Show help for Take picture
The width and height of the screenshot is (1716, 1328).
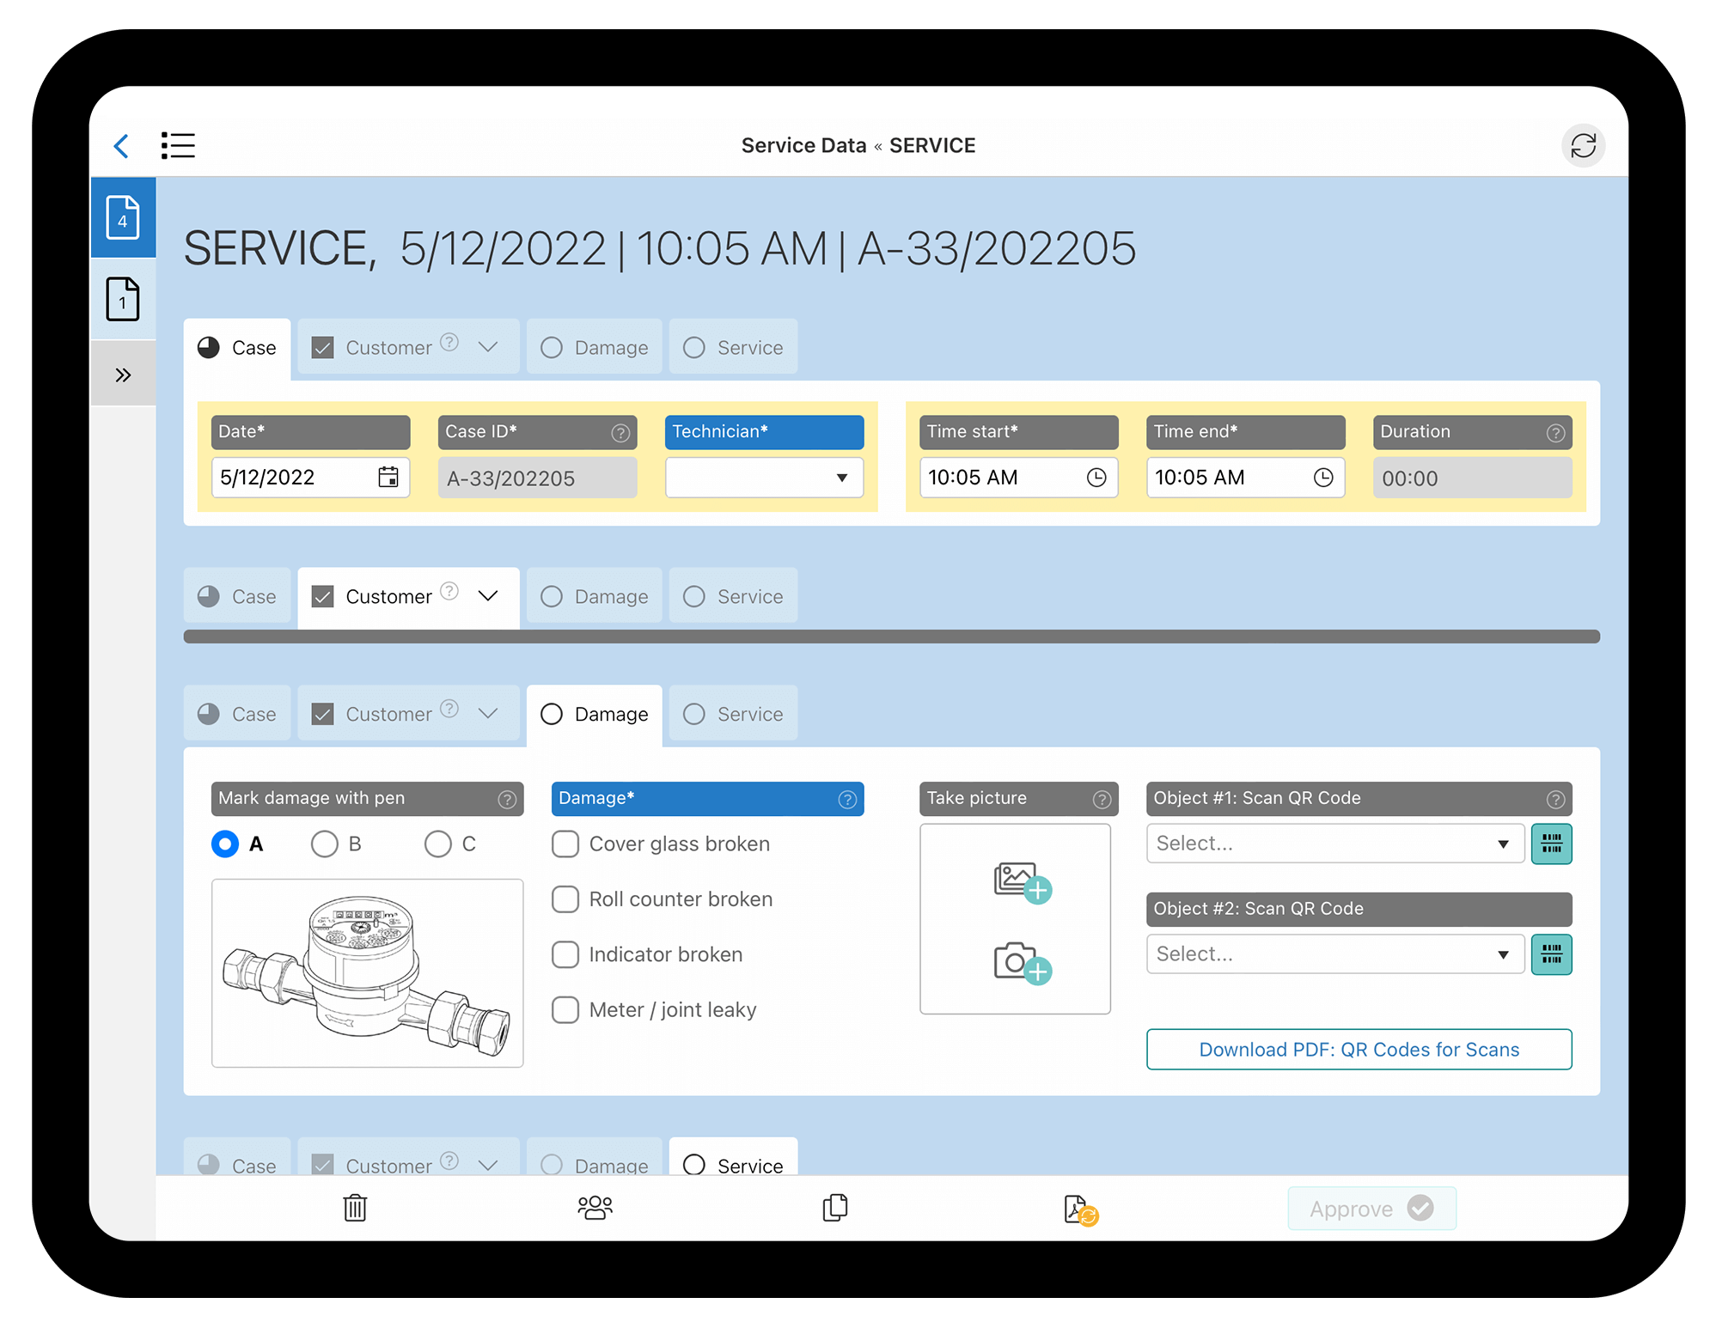coord(1102,800)
